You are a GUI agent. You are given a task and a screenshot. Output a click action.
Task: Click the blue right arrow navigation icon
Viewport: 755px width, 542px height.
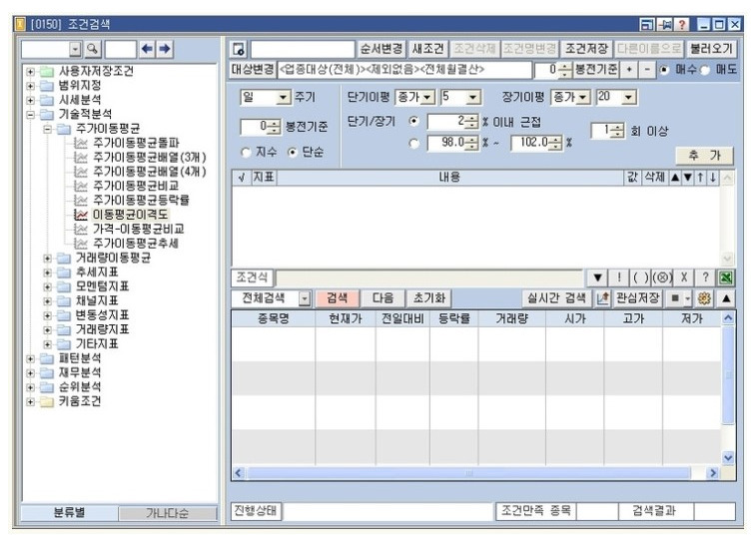click(x=165, y=48)
